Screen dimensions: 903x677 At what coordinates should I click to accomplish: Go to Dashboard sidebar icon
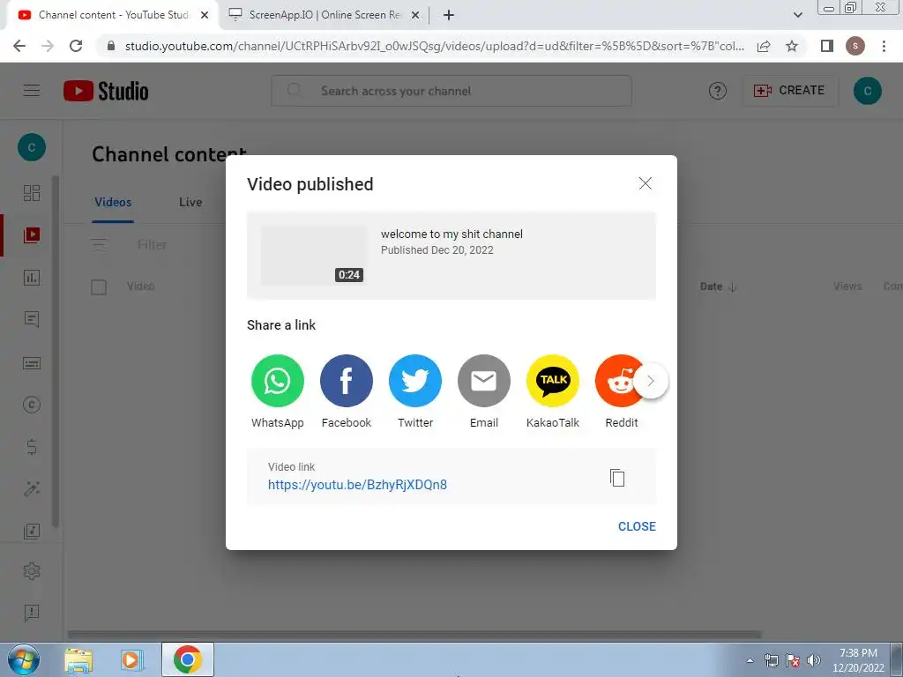coord(32,192)
